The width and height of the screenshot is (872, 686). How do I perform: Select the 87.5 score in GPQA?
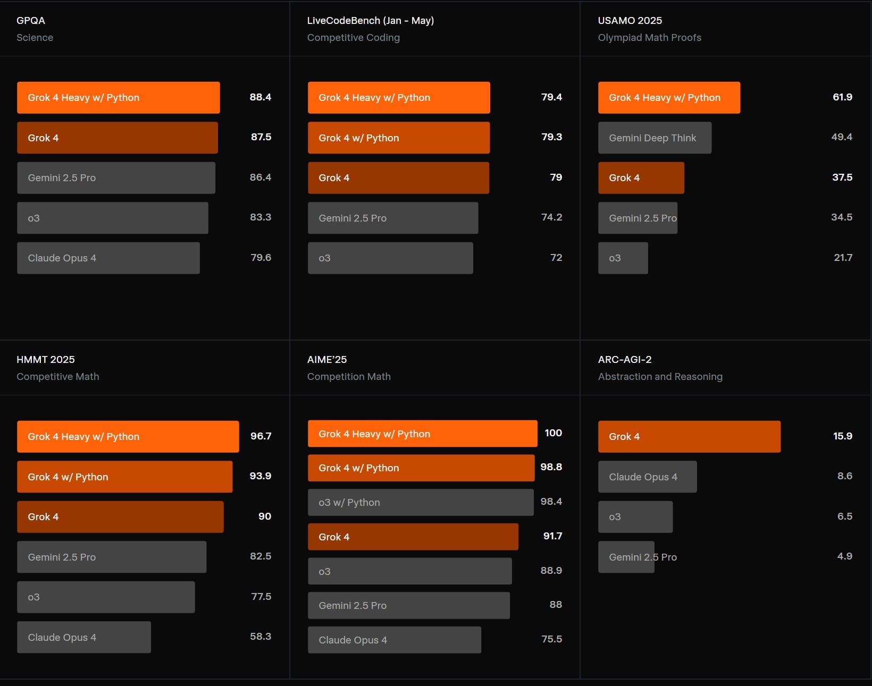point(261,137)
